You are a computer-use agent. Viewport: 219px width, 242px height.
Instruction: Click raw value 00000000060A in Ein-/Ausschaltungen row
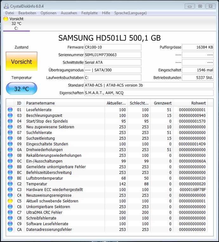pyautogui.click(x=192, y=161)
